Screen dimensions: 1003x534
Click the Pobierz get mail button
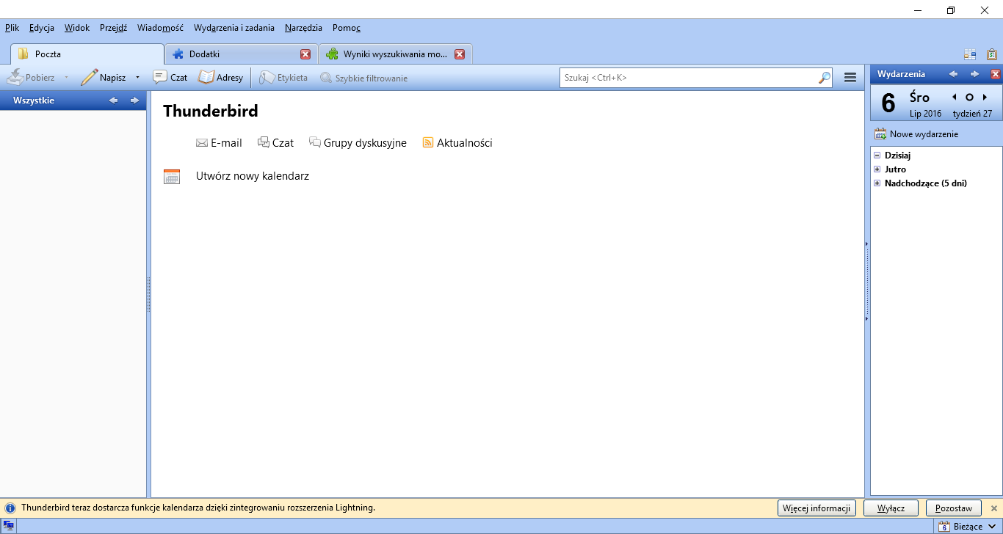31,77
